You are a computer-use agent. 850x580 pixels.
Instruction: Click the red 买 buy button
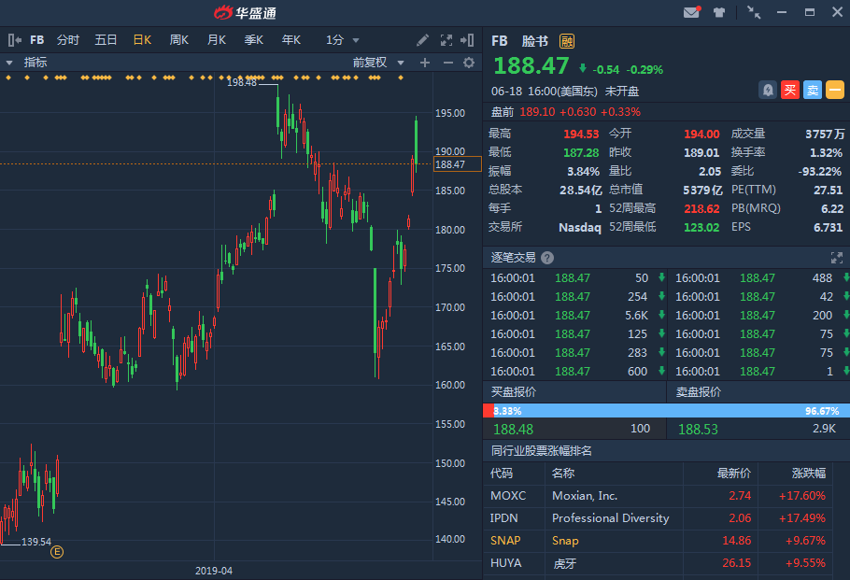click(x=790, y=91)
